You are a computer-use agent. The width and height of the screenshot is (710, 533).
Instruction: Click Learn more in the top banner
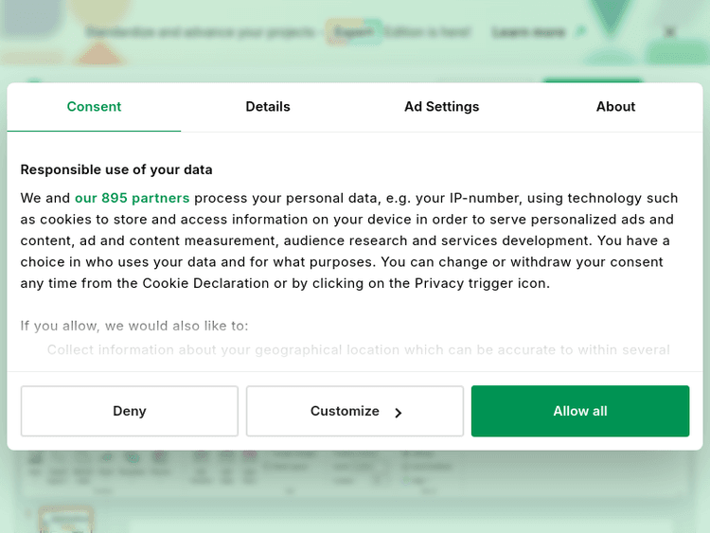(x=528, y=32)
